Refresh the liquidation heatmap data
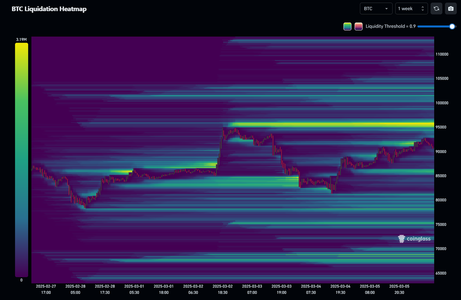Viewport: 461px width, 300px height. tap(436, 8)
